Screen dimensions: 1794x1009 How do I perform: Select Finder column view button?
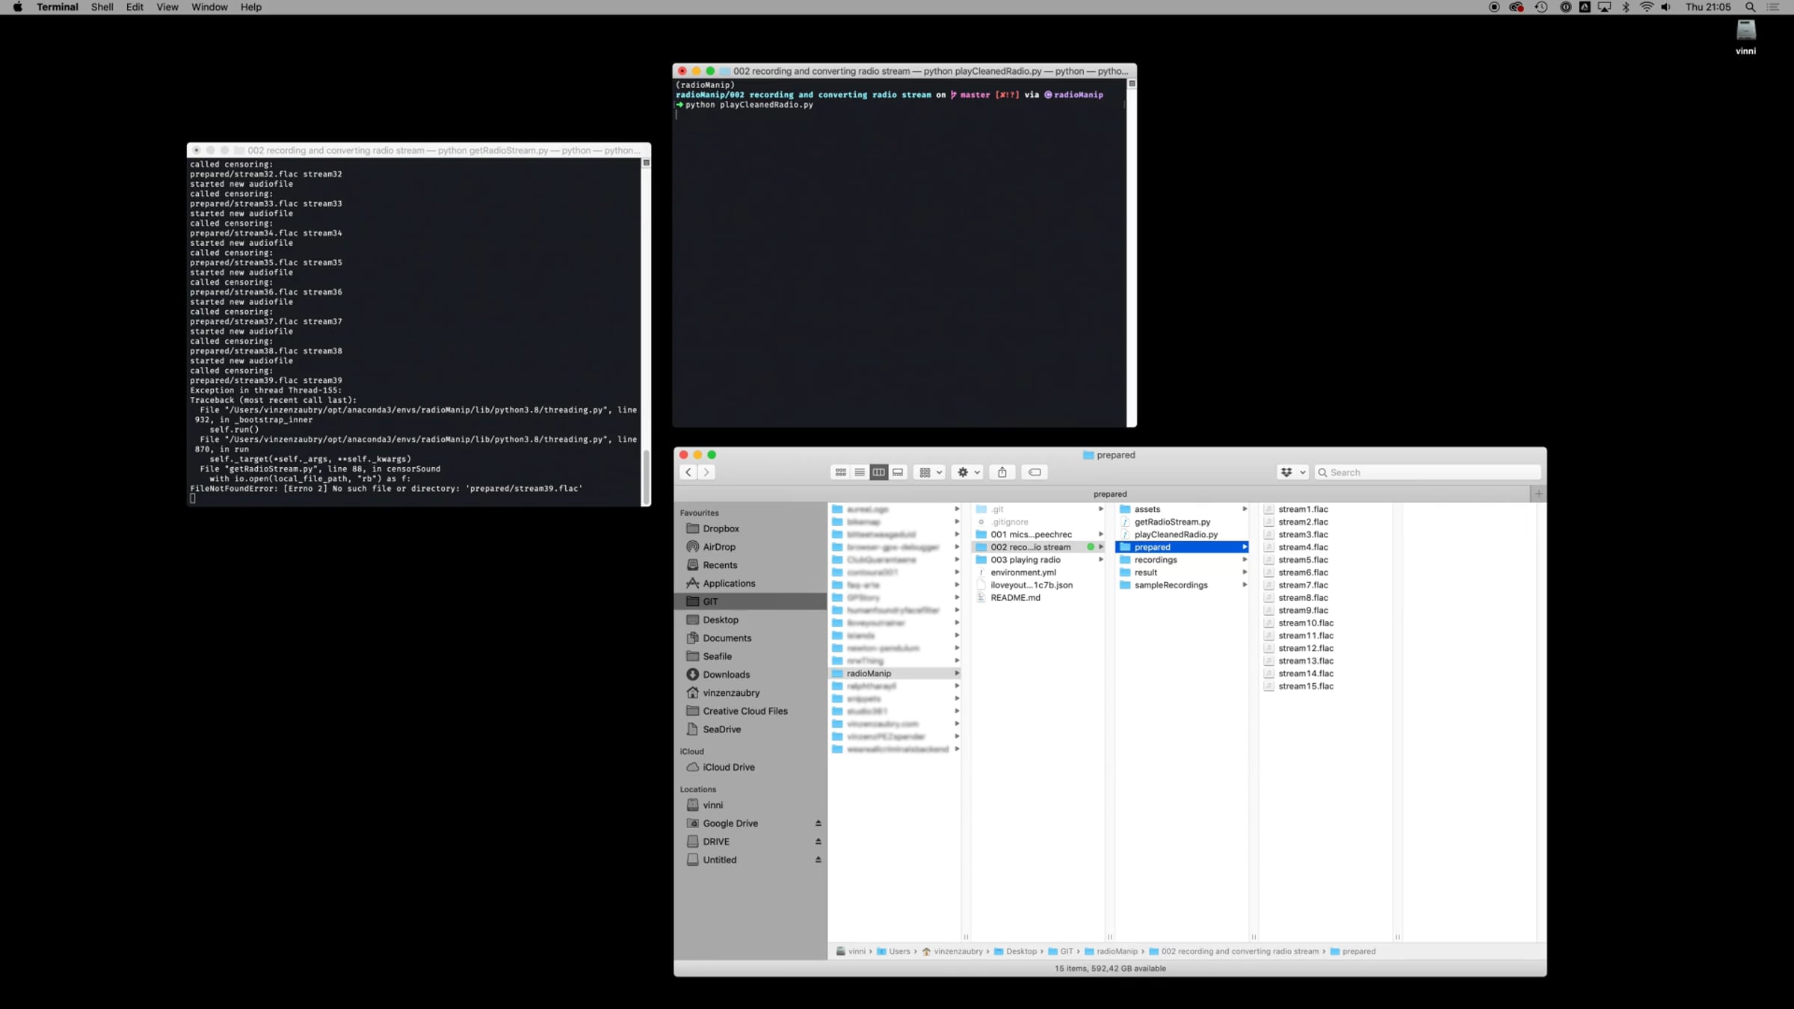[878, 472]
